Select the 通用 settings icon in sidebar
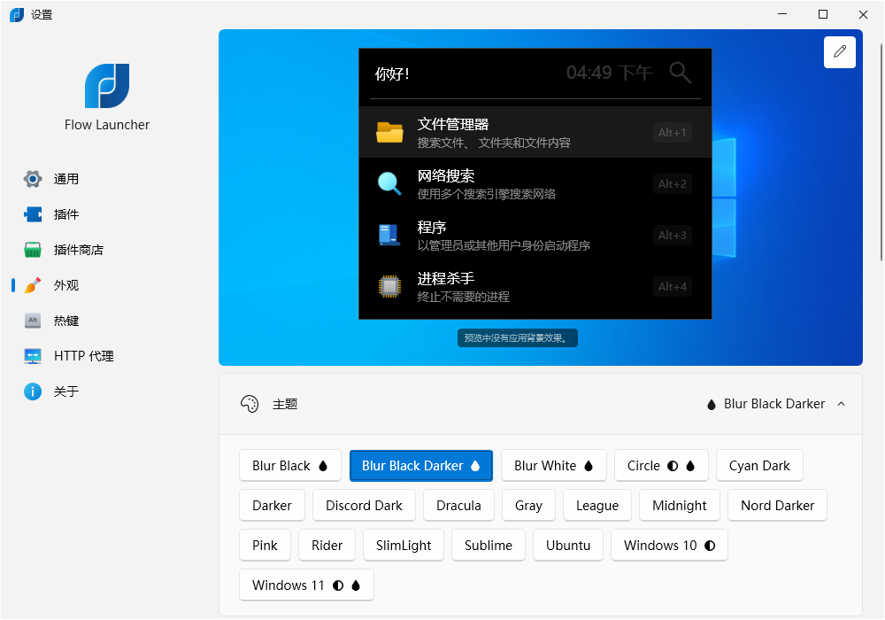 tap(33, 178)
